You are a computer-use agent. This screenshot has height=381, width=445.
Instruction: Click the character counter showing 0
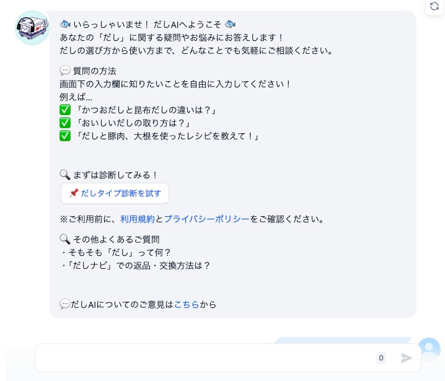[x=381, y=357]
